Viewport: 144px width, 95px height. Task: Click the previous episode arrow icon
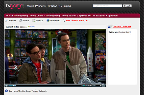(6, 91)
